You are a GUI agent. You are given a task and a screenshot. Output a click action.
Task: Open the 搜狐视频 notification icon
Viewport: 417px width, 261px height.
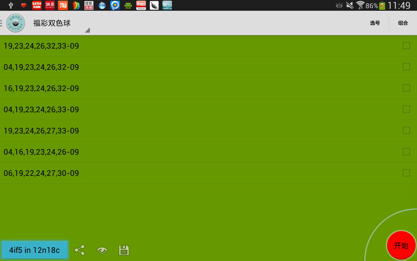89,5
